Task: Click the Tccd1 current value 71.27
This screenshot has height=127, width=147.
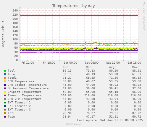Action: pos(67,78)
